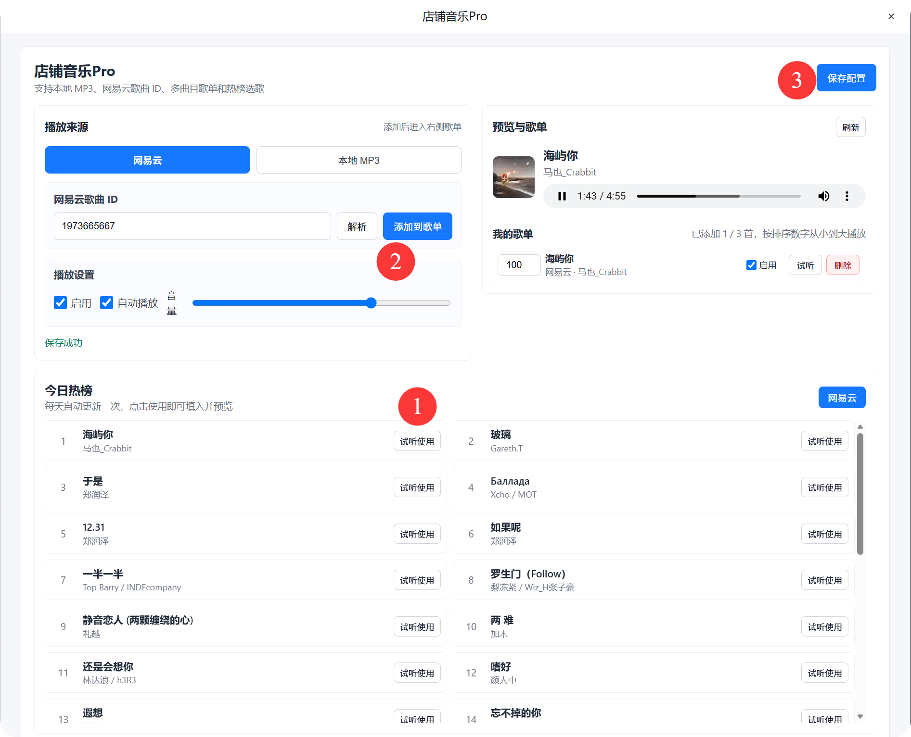Mute the audio player volume icon
Screen dimensions: 911x737
823,196
